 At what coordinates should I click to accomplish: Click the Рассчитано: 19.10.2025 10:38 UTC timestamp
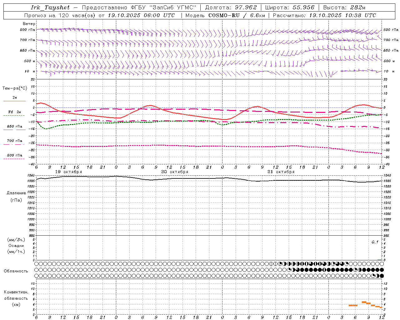[324, 15]
